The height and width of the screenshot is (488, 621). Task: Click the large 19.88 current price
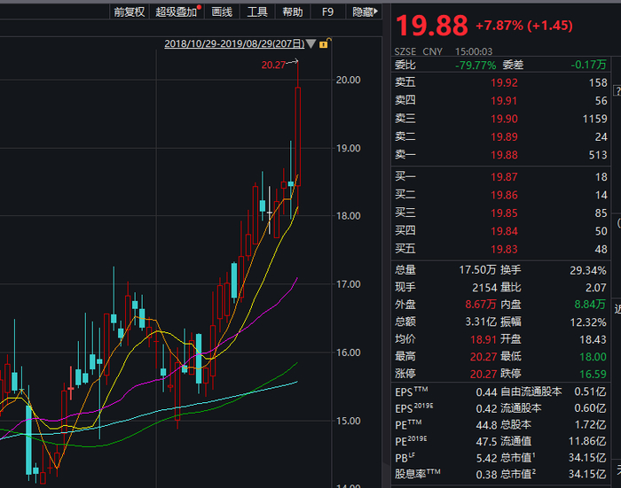click(431, 26)
